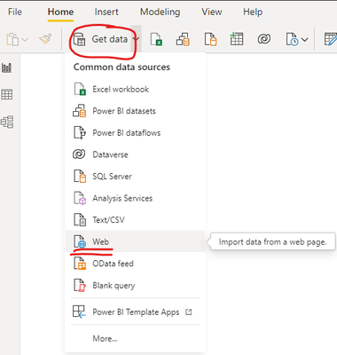
Task: Click the Paste clipboard icon
Action: 12,39
